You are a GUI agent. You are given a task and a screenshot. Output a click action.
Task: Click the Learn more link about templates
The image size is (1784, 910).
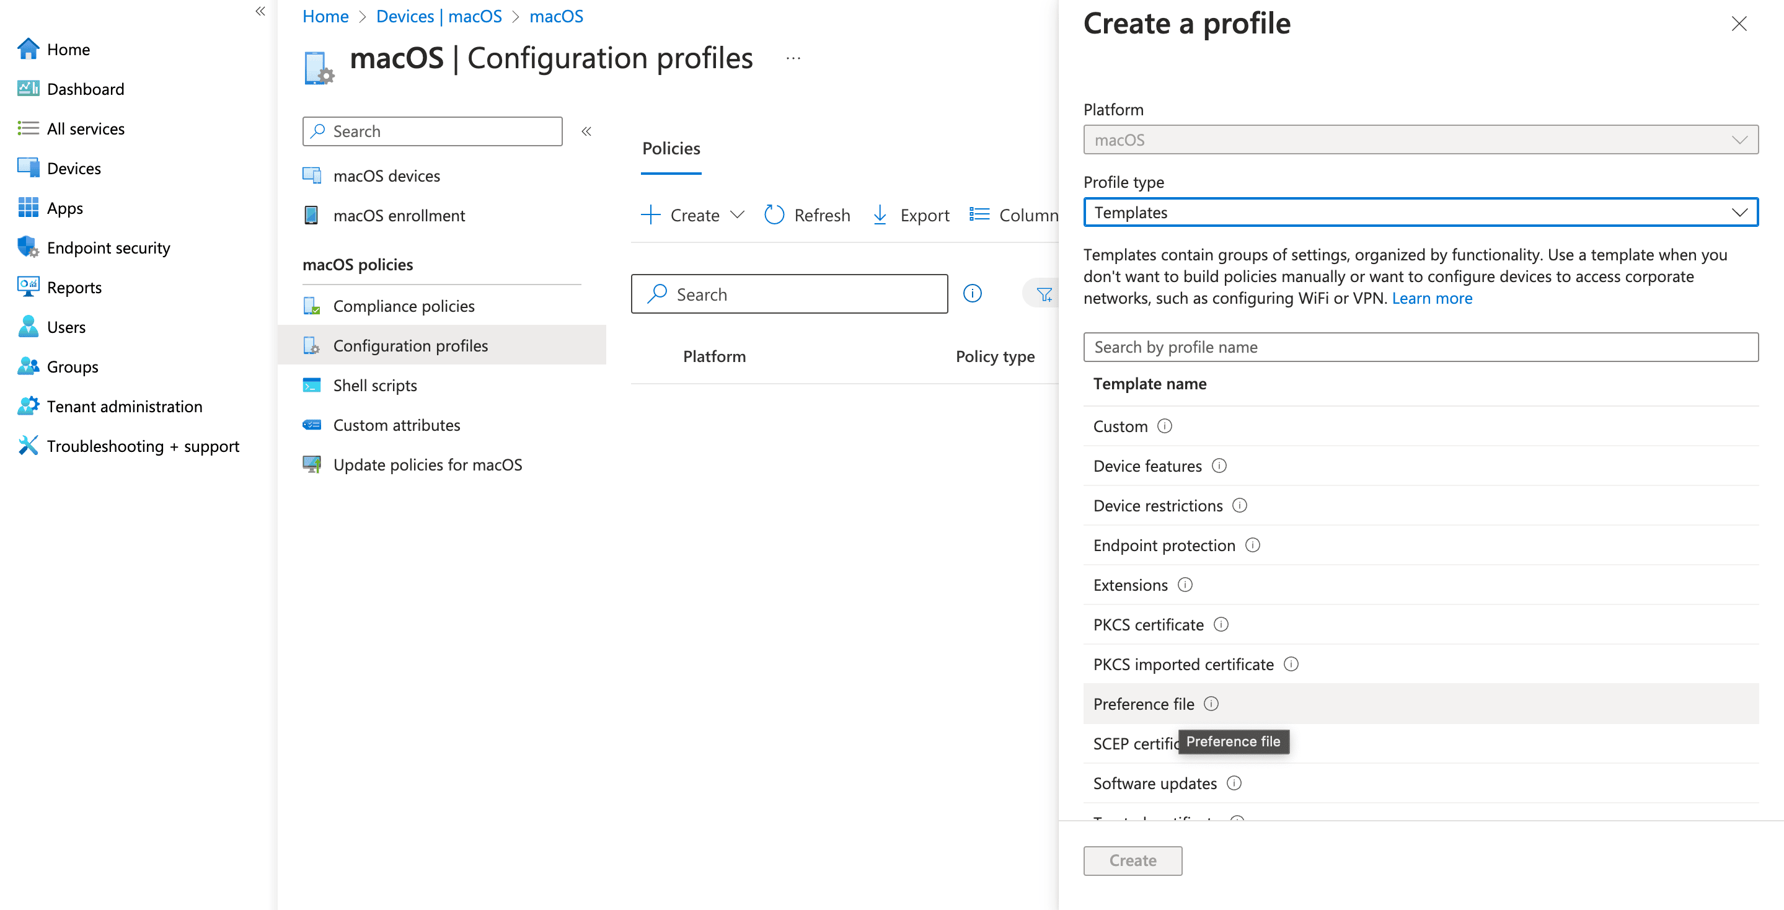click(1432, 298)
